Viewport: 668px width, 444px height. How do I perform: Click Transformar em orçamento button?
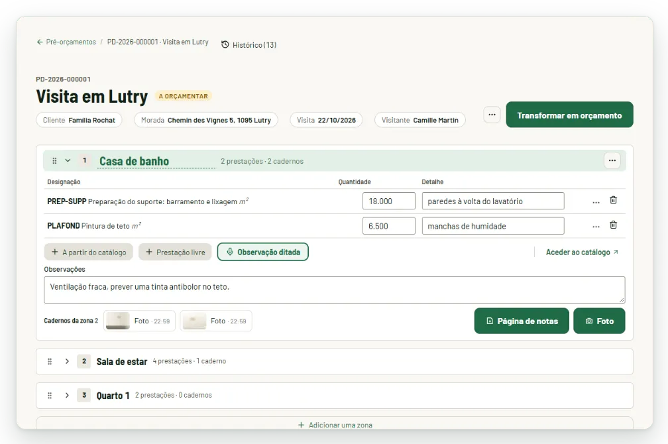(x=569, y=115)
